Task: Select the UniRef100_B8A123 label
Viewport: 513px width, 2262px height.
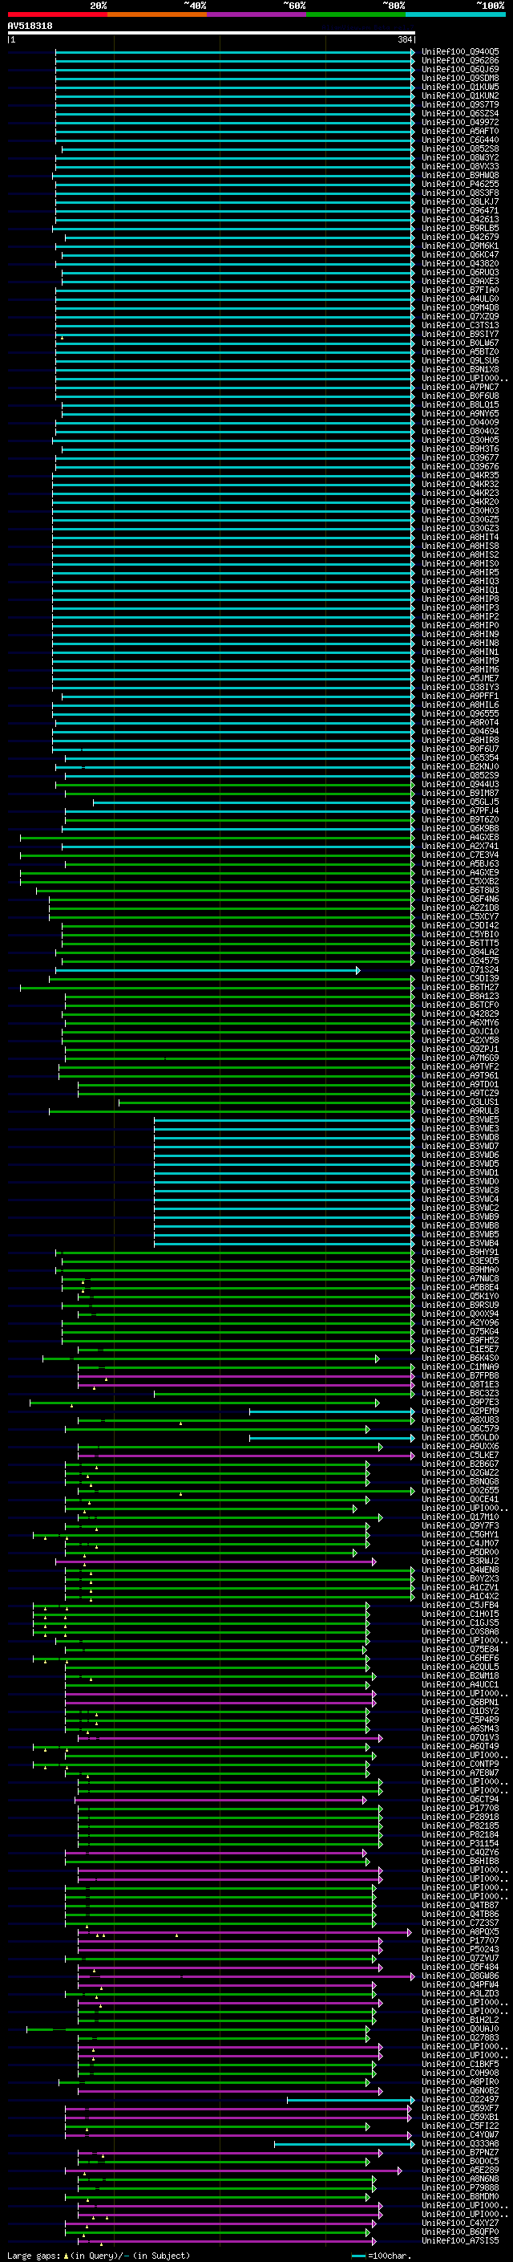Action: coord(460,997)
